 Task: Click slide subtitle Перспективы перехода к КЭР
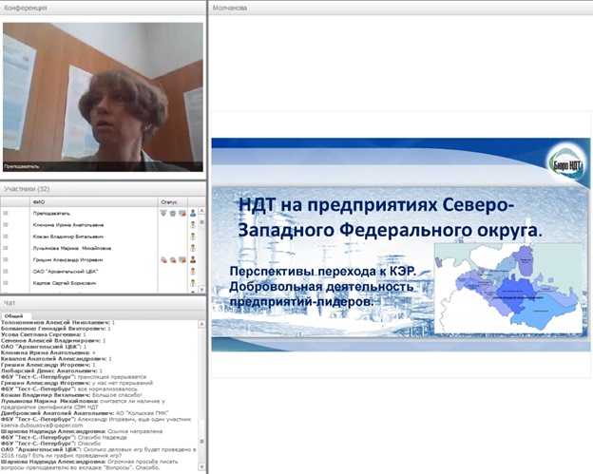click(322, 272)
